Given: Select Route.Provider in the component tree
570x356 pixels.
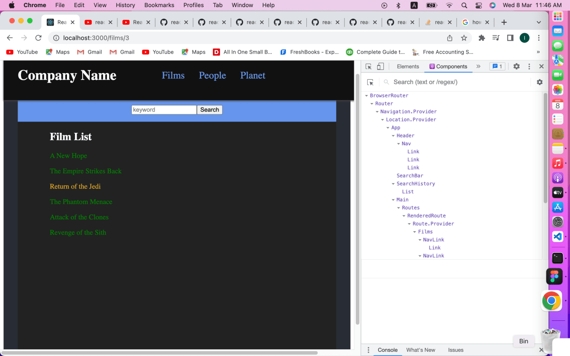Looking at the screenshot, I should 433,224.
